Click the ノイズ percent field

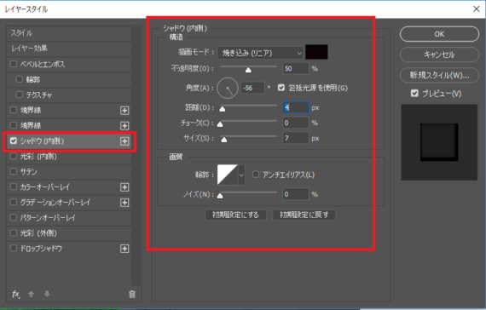pos(296,194)
